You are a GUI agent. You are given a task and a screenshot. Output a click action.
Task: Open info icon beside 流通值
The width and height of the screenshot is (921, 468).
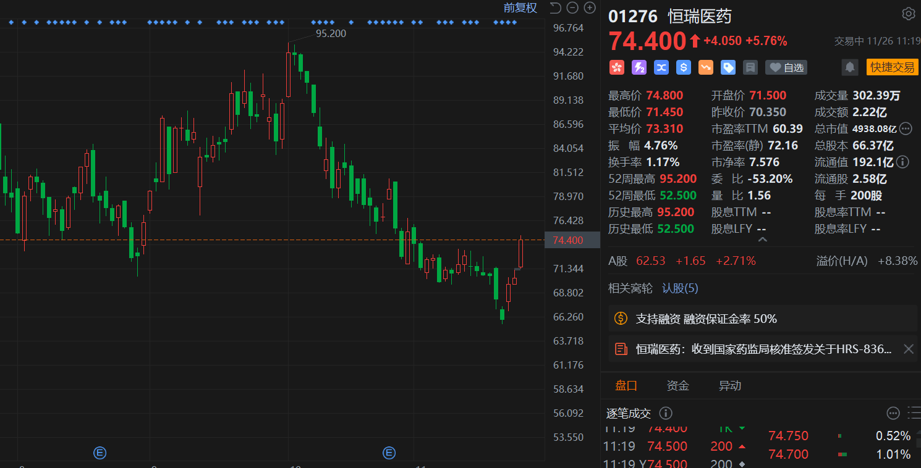[902, 162]
